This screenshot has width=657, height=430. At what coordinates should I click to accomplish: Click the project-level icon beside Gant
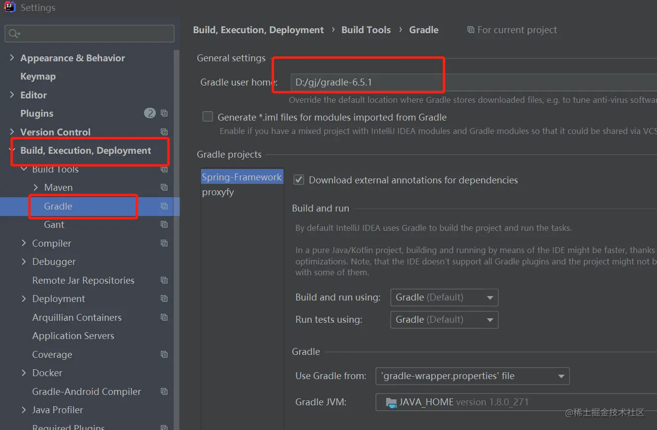164,224
